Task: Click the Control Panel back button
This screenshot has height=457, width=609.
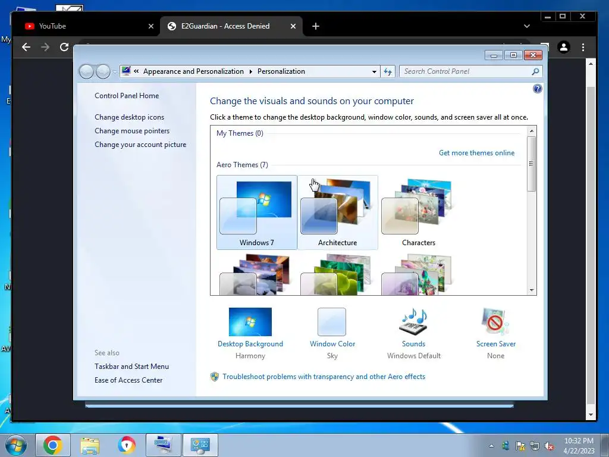Action: tap(86, 71)
